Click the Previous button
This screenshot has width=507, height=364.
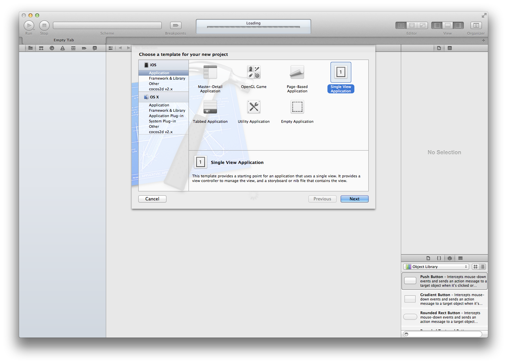(x=322, y=199)
